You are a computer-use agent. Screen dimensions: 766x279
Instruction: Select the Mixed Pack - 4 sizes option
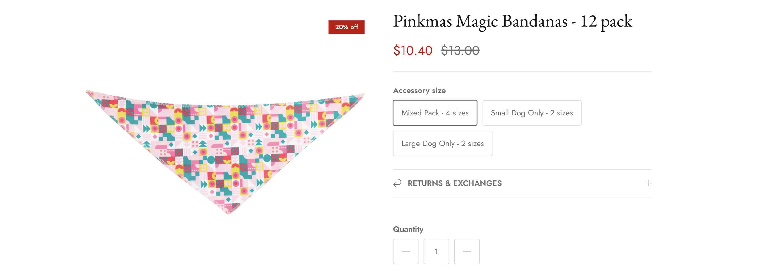click(435, 113)
